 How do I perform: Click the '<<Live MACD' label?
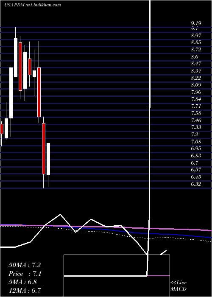179,286
